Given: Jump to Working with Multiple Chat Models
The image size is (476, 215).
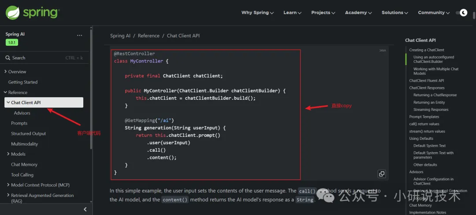Looking at the screenshot, I should tap(436, 71).
